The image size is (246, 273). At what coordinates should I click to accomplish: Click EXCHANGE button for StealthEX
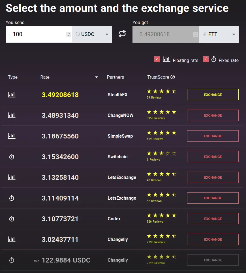tap(213, 95)
